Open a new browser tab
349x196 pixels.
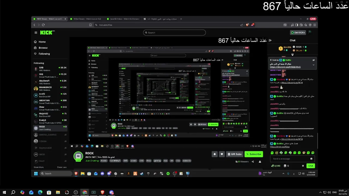tap(181, 19)
